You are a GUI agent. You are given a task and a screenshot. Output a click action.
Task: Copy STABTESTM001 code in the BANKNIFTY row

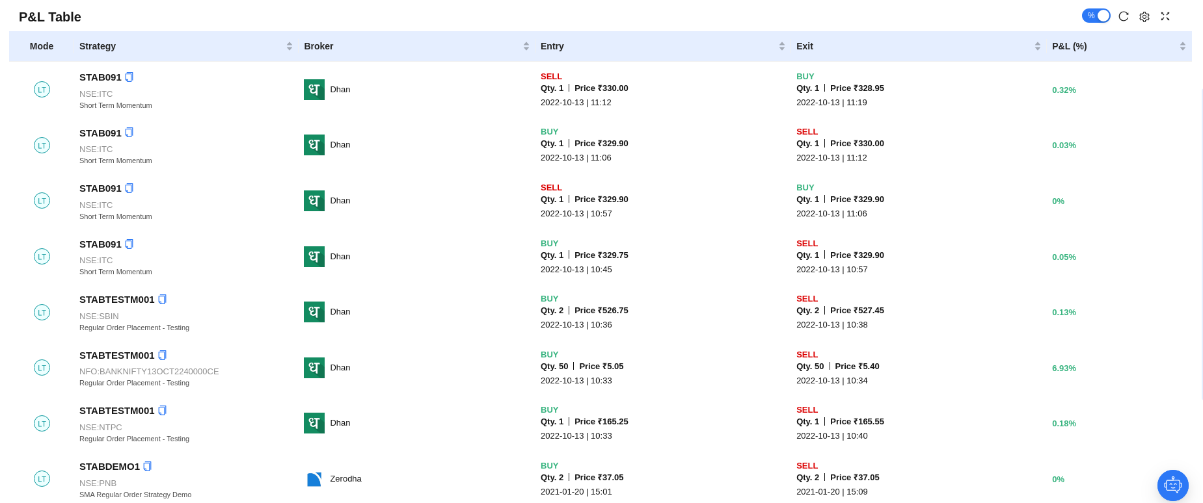[x=162, y=355]
